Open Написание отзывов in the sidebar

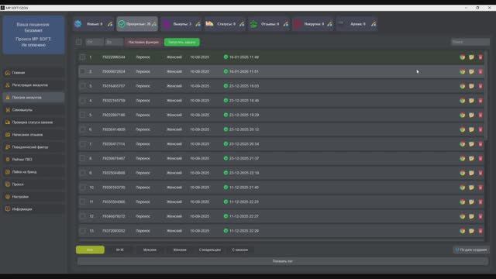pyautogui.click(x=34, y=135)
